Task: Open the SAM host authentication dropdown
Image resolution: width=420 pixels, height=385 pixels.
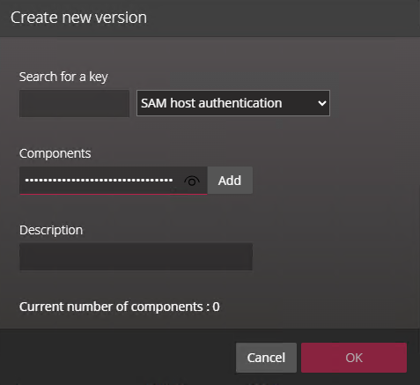Action: coord(233,103)
